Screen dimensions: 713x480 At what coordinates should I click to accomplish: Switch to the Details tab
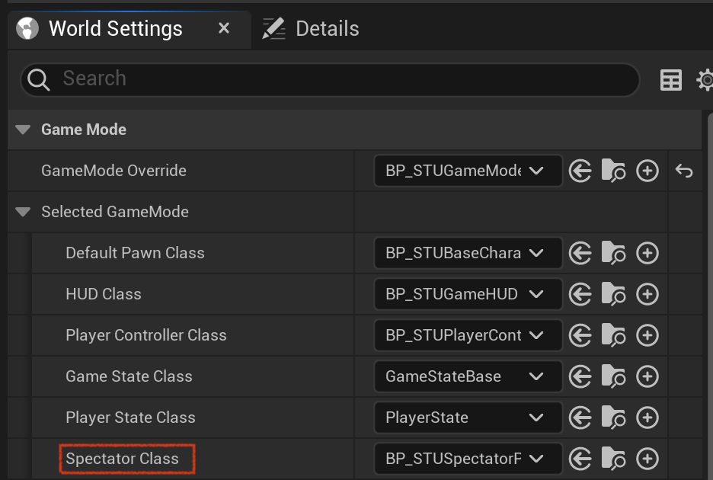point(311,29)
